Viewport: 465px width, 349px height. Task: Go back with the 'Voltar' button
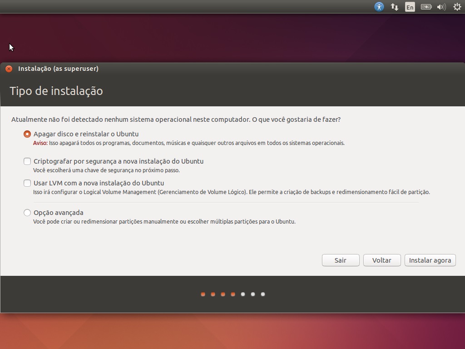(x=382, y=260)
